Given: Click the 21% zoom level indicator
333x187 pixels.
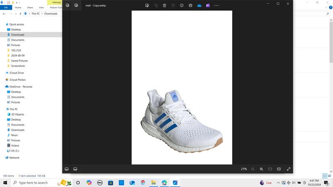Looking at the screenshot, I should [244, 169].
